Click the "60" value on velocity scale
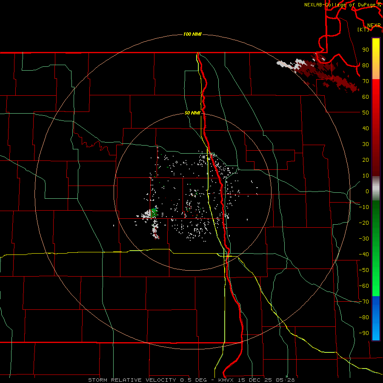The image size is (383, 383). click(366, 97)
